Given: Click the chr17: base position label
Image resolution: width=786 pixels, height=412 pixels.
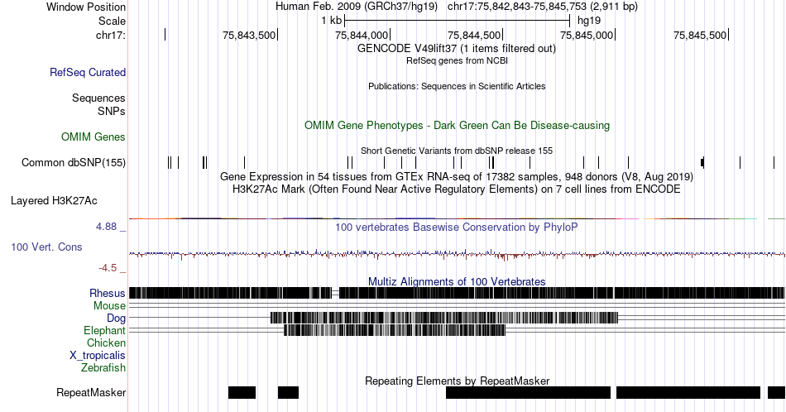Looking at the screenshot, I should pos(111,35).
